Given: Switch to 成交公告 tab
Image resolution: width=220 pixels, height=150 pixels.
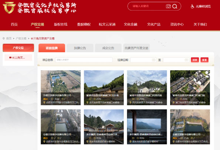Looking at the screenshot, I should (x=108, y=48).
